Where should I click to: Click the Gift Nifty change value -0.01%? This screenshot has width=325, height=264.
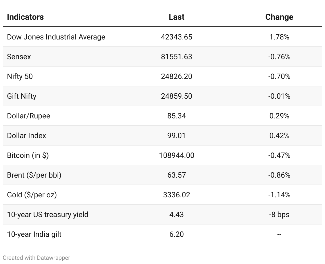click(279, 96)
